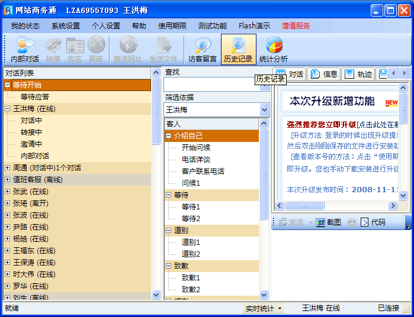Open the 实时统计 dropdown in status bar
This screenshot has width=414, height=317.
tap(264, 309)
